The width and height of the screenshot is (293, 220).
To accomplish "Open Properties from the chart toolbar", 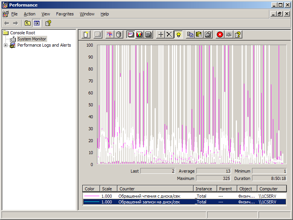I will pos(208,35).
